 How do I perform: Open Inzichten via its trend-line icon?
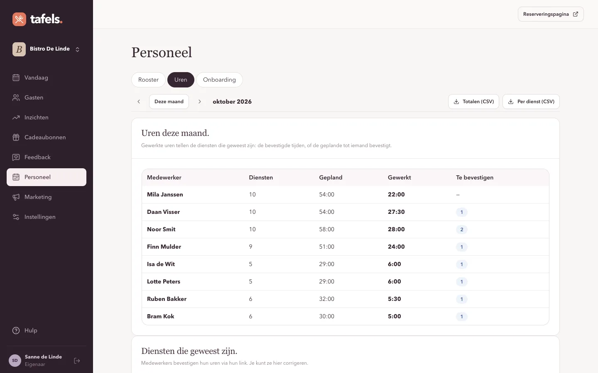[x=16, y=117]
